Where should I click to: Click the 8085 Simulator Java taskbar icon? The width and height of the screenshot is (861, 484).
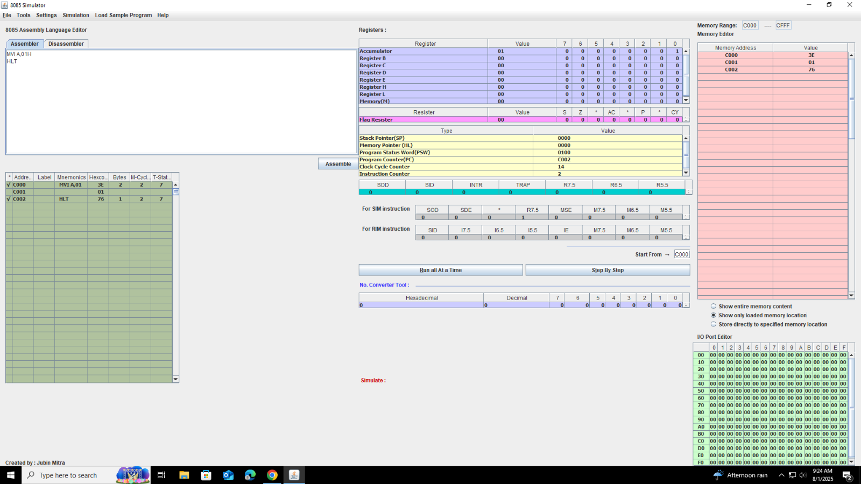click(x=294, y=475)
